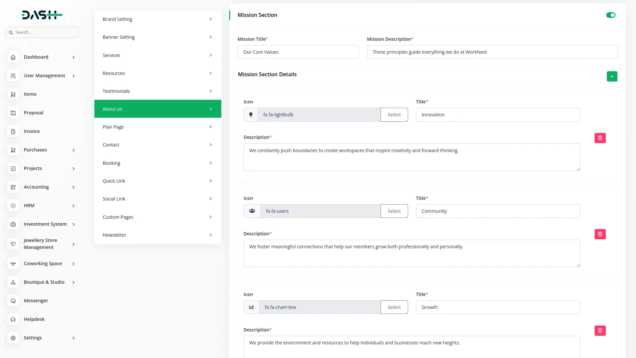Click the Mission Title input field
636x358 pixels.
point(298,52)
